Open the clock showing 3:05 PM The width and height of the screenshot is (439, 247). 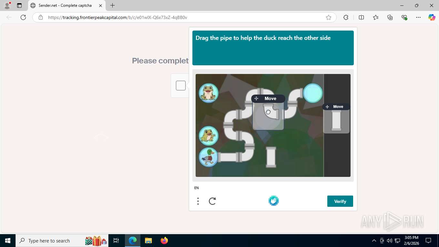click(411, 241)
